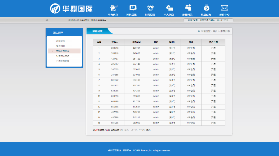The height and width of the screenshot is (156, 279).
Task: Click the blue 推荐列表 panel tab
Action: (x=98, y=31)
